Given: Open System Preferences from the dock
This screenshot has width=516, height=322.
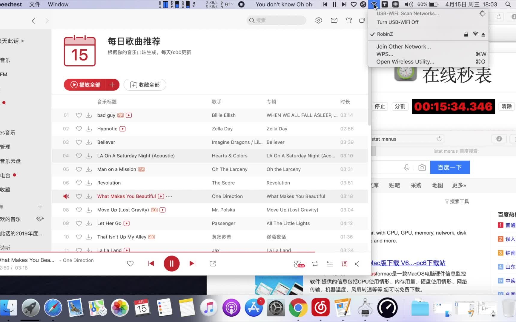Looking at the screenshot, I should (276, 308).
